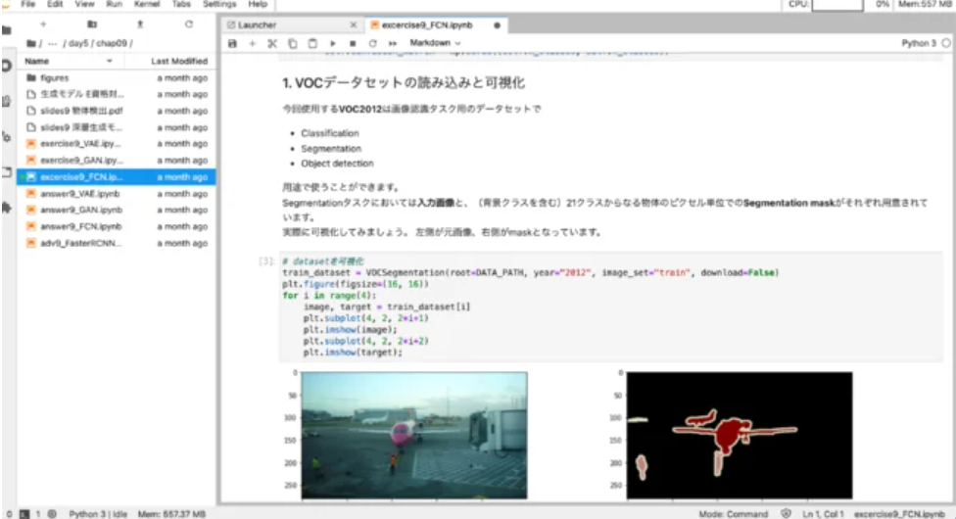Open the File menu
This screenshot has width=956, height=519.
click(x=28, y=4)
